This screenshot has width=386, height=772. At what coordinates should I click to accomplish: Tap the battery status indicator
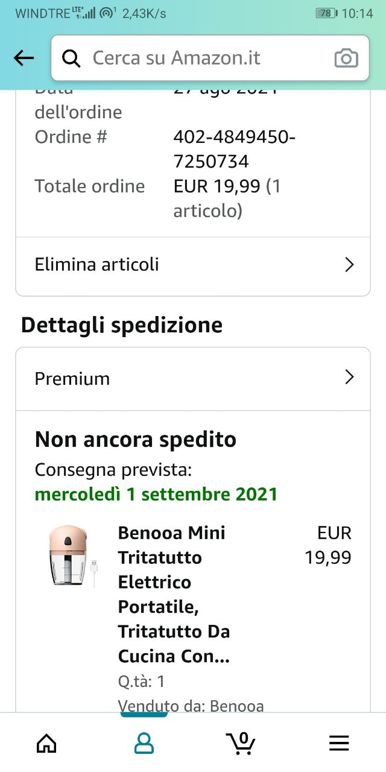326,13
